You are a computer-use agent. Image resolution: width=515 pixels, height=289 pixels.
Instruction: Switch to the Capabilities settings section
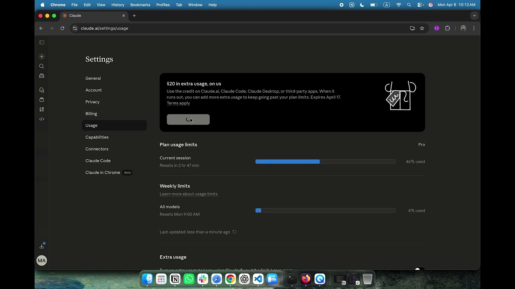pos(114,137)
